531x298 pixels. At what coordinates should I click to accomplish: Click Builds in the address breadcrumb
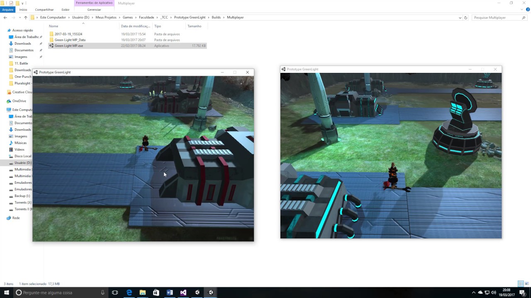pyautogui.click(x=216, y=17)
